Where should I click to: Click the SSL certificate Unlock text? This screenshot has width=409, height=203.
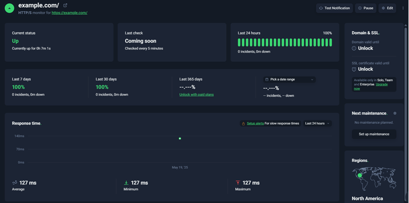[366, 69]
